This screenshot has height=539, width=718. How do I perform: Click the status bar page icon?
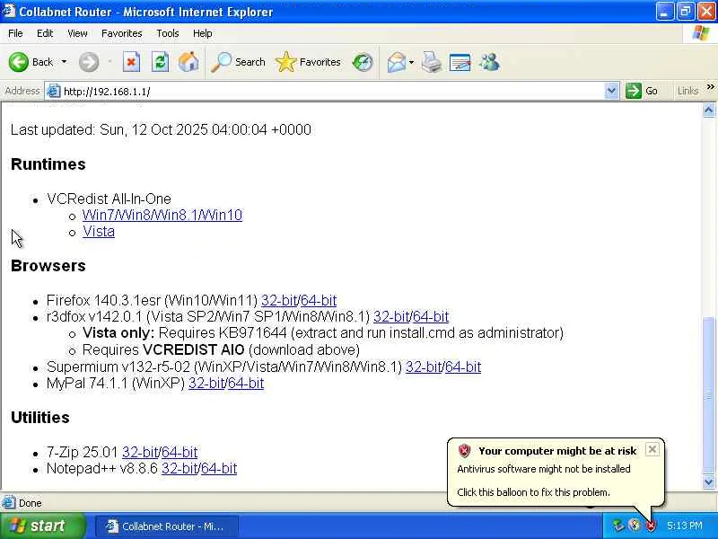coord(8,503)
